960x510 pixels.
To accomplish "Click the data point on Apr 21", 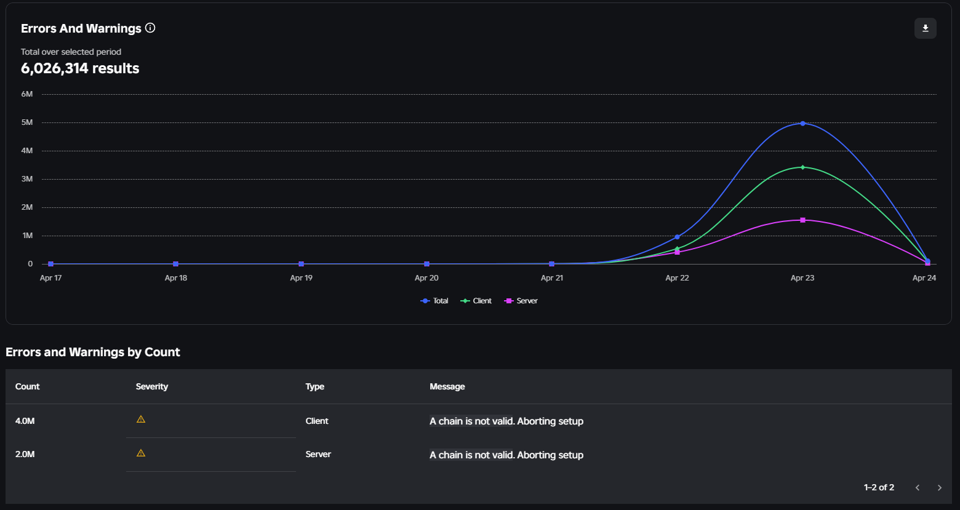I will 552,264.
